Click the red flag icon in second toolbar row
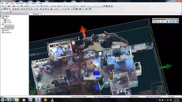The image size is (182, 102). tap(18, 9)
